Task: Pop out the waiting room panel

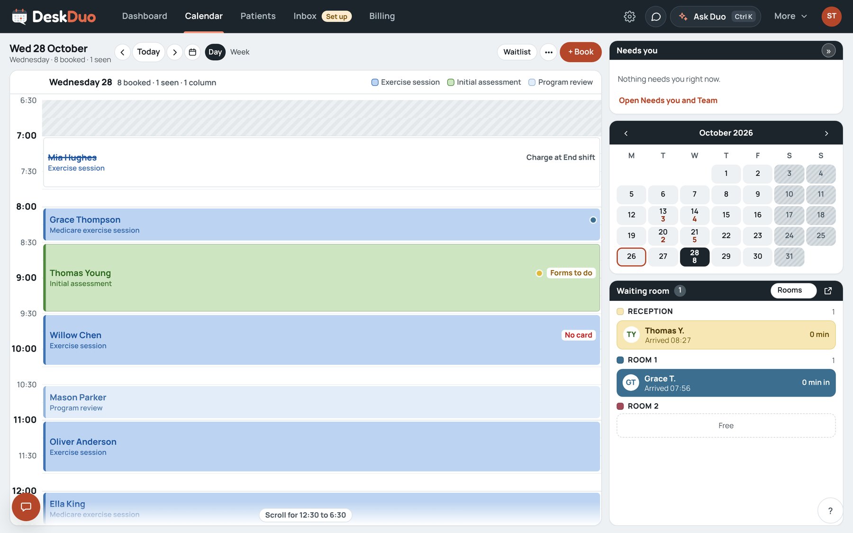Action: (828, 291)
